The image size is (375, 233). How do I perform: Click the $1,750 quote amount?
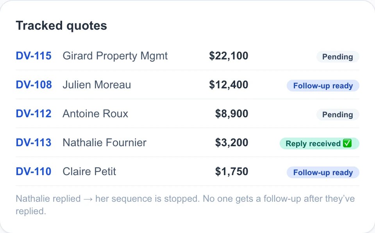[232, 172]
